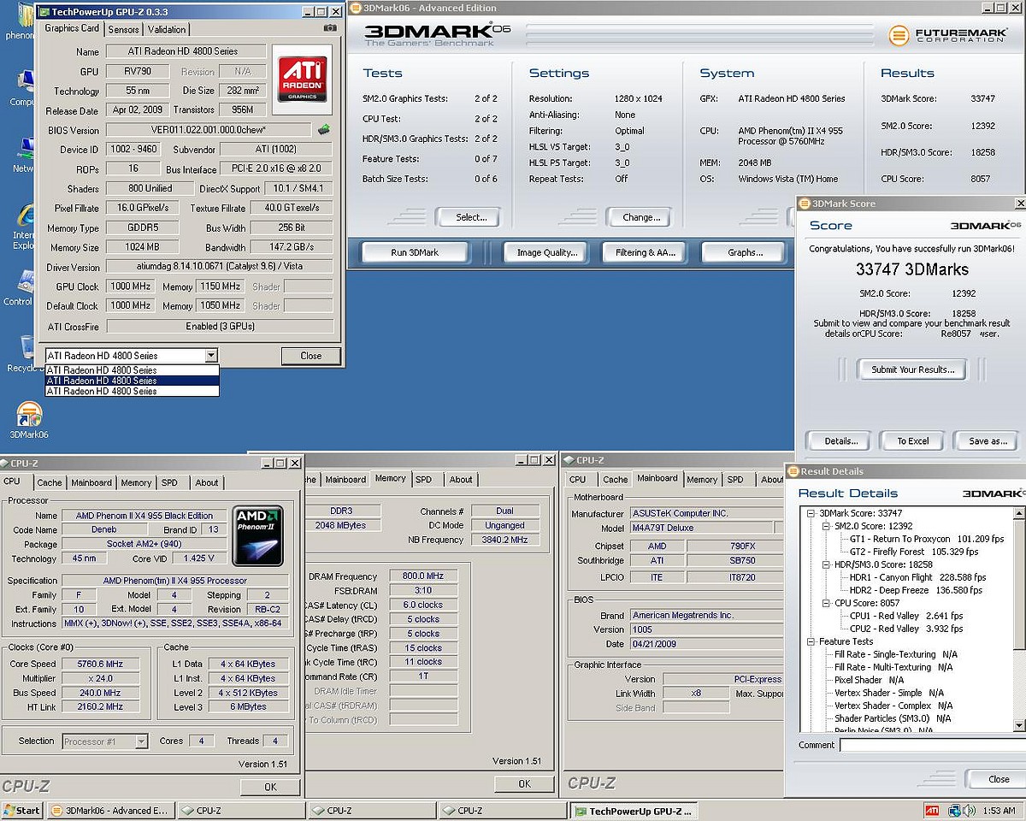The height and width of the screenshot is (821, 1026).
Task: Open the CPU tab in the CPU-Z motherboard window
Action: 578,480
